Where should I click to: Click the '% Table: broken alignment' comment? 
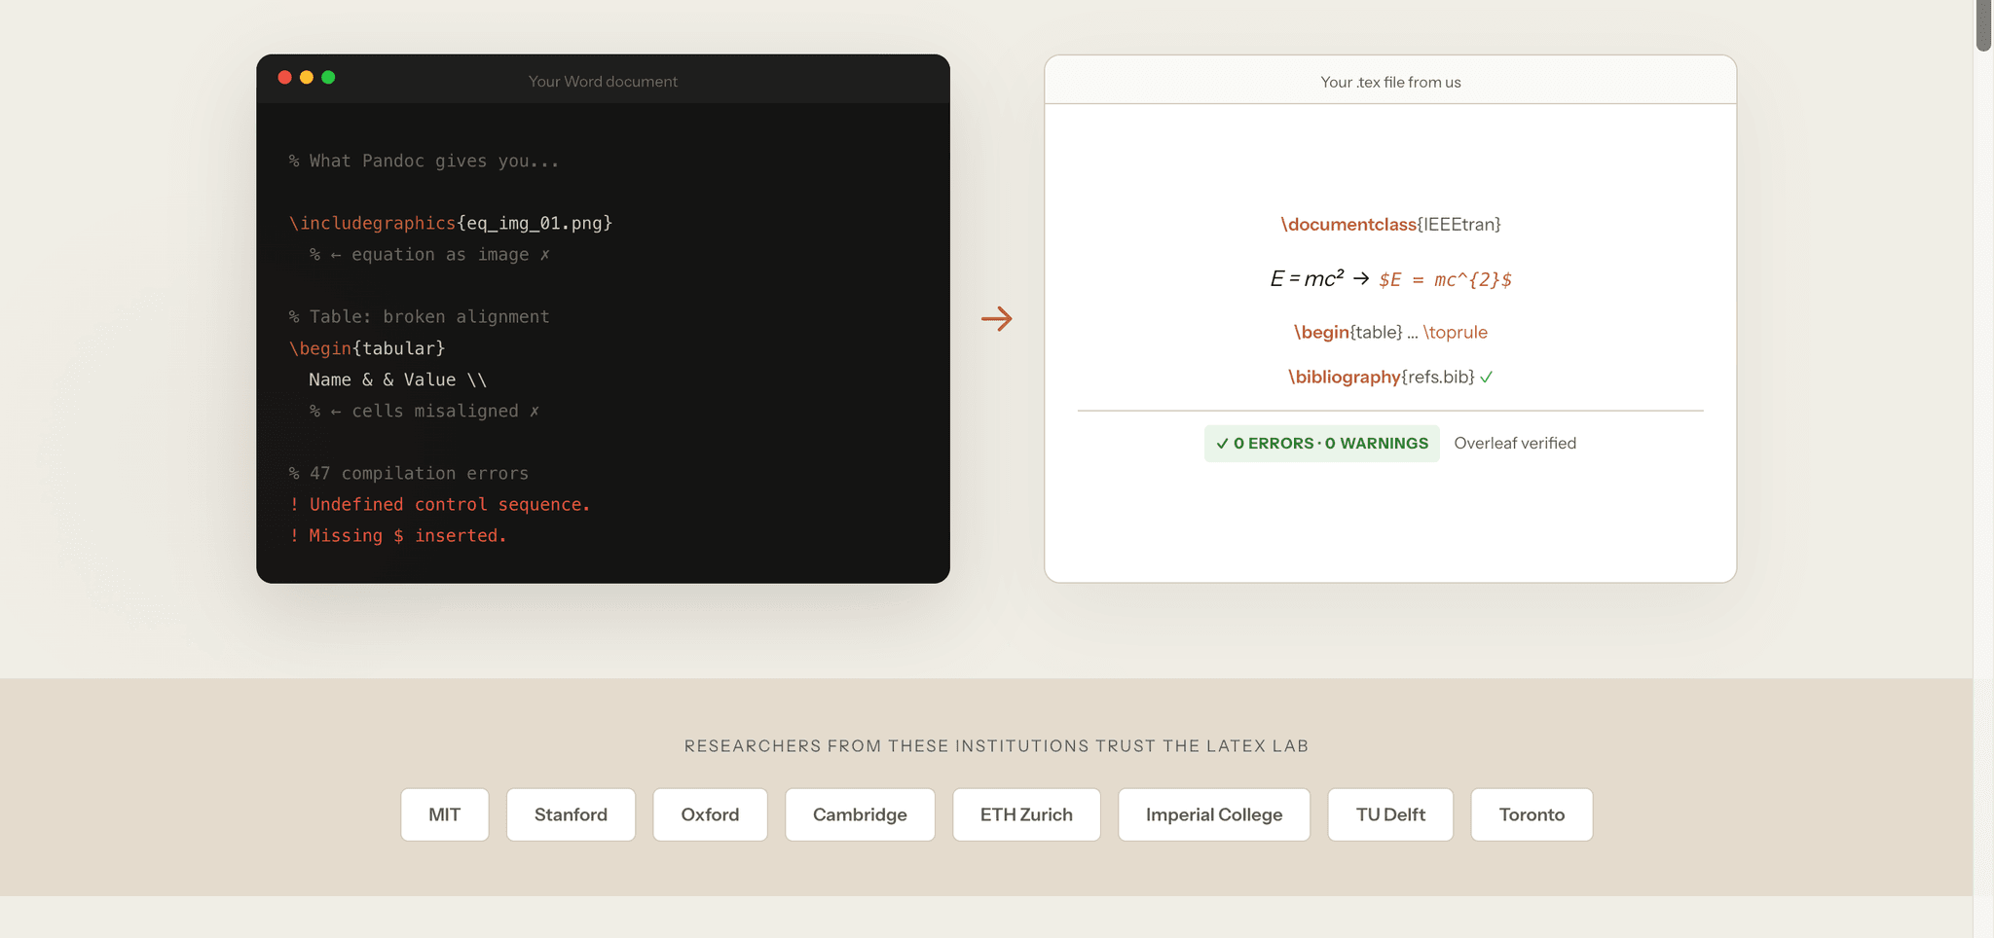[419, 316]
